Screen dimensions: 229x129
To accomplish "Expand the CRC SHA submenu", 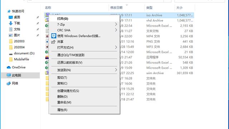I will coord(84,30).
